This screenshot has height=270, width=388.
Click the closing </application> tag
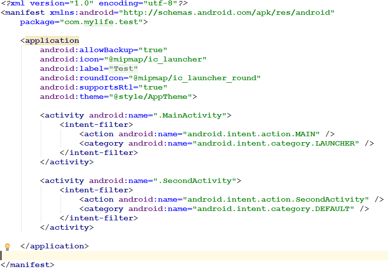[x=55, y=246]
